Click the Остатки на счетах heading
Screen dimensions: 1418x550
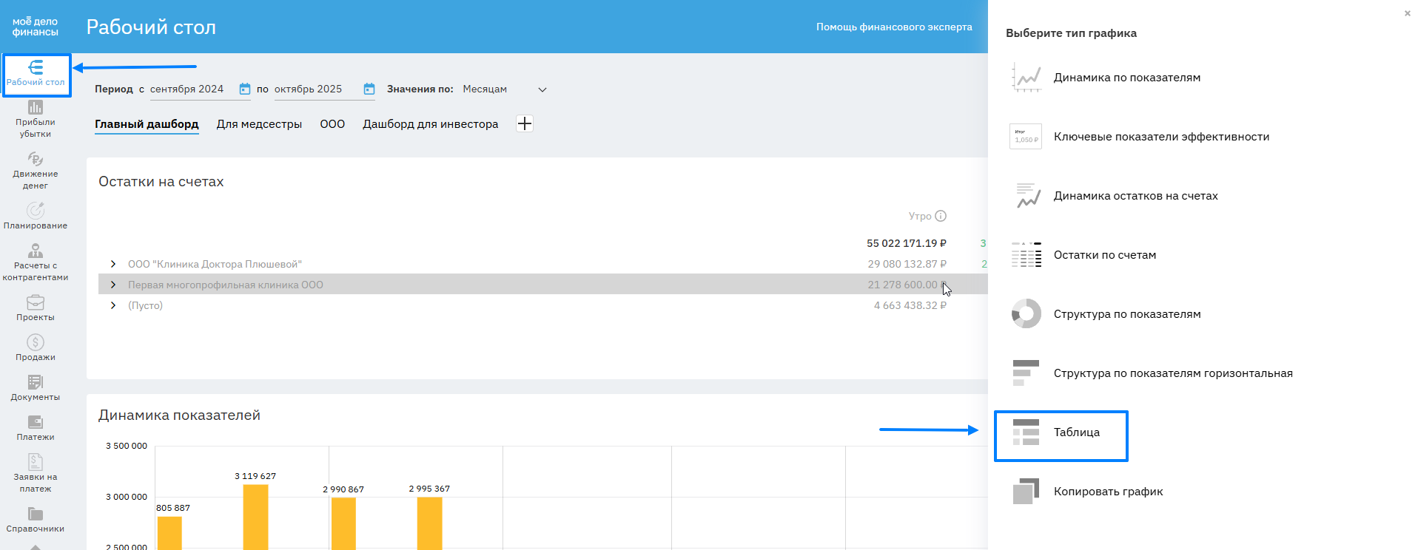click(161, 182)
